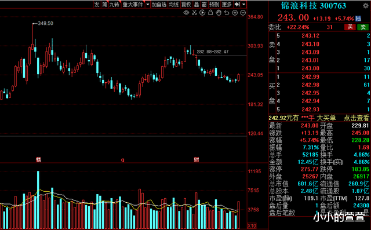Screen dimensions: 371x230
Task: Toggle 均线 moving averages
Action: point(173,4)
